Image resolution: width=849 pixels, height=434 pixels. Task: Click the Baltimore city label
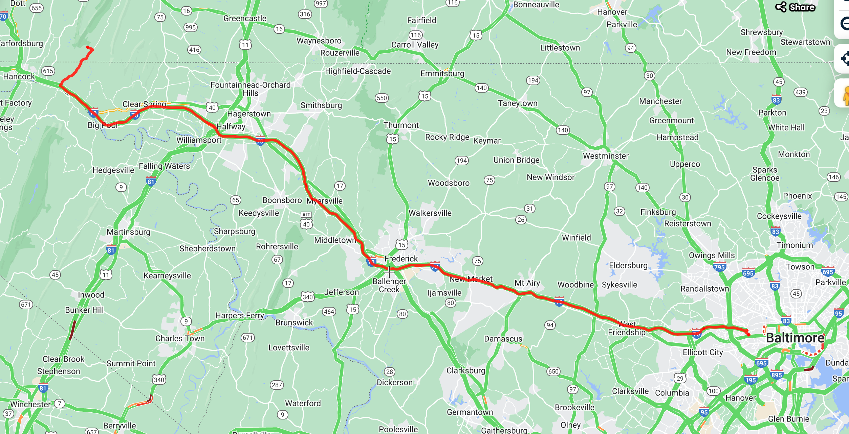(x=795, y=338)
